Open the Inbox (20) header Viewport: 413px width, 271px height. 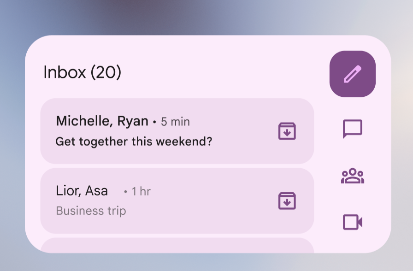(x=83, y=72)
